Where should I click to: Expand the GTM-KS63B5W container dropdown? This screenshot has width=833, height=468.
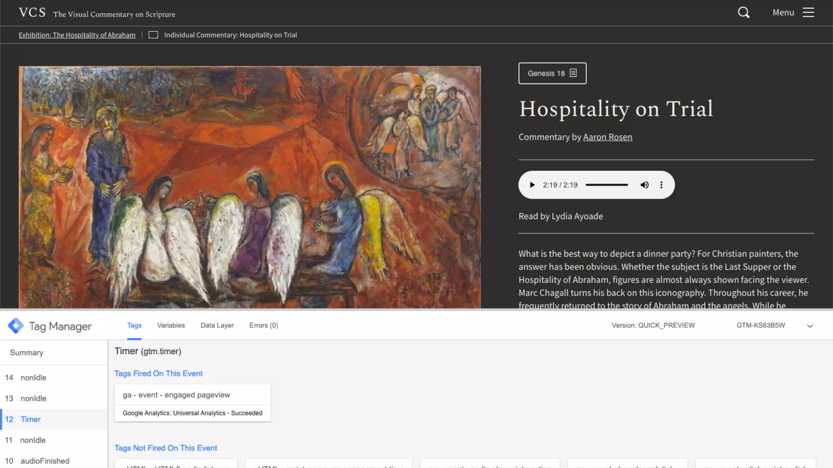click(x=810, y=326)
